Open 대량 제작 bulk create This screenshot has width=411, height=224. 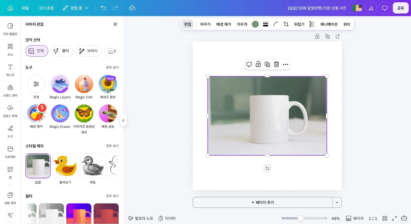coord(10,198)
